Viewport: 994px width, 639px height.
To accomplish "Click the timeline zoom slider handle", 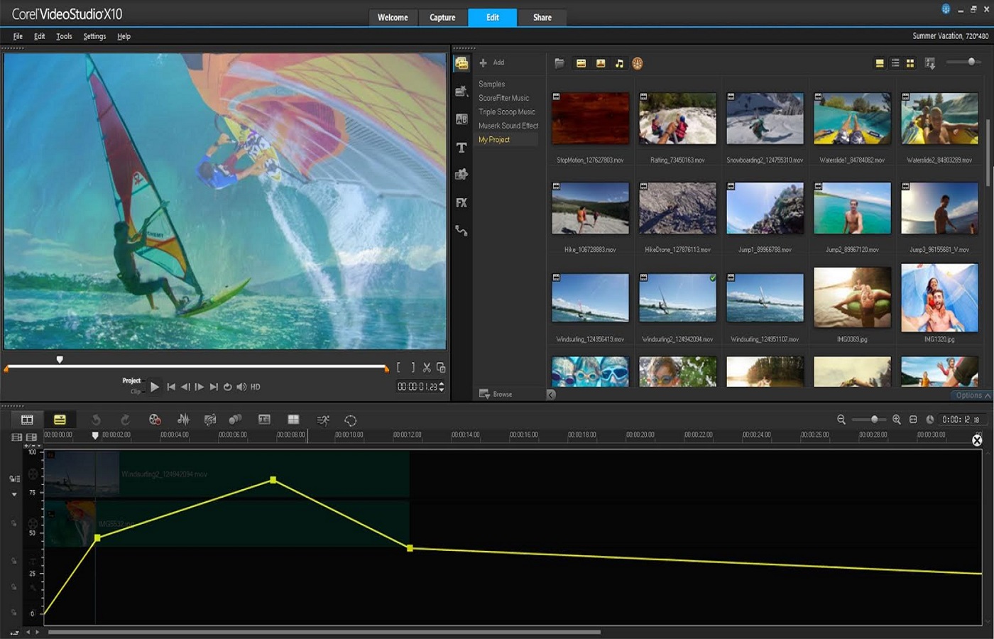I will tap(875, 420).
